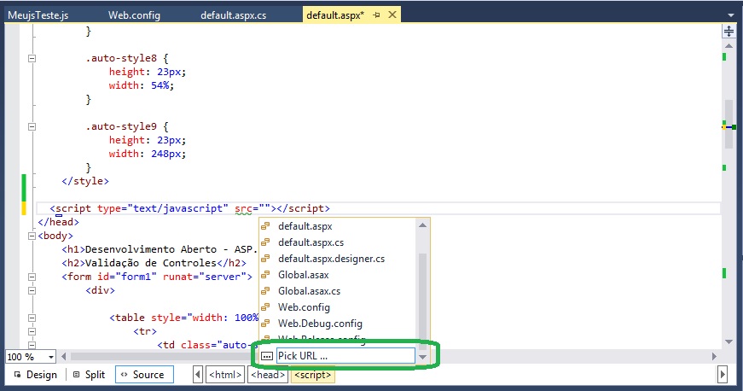Collapse the .auto-style8 CSS block
743x391 pixels.
pyautogui.click(x=32, y=58)
